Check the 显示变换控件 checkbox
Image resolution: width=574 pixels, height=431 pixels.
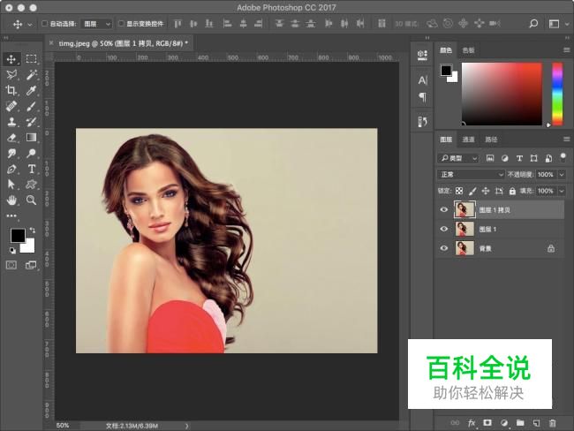121,24
